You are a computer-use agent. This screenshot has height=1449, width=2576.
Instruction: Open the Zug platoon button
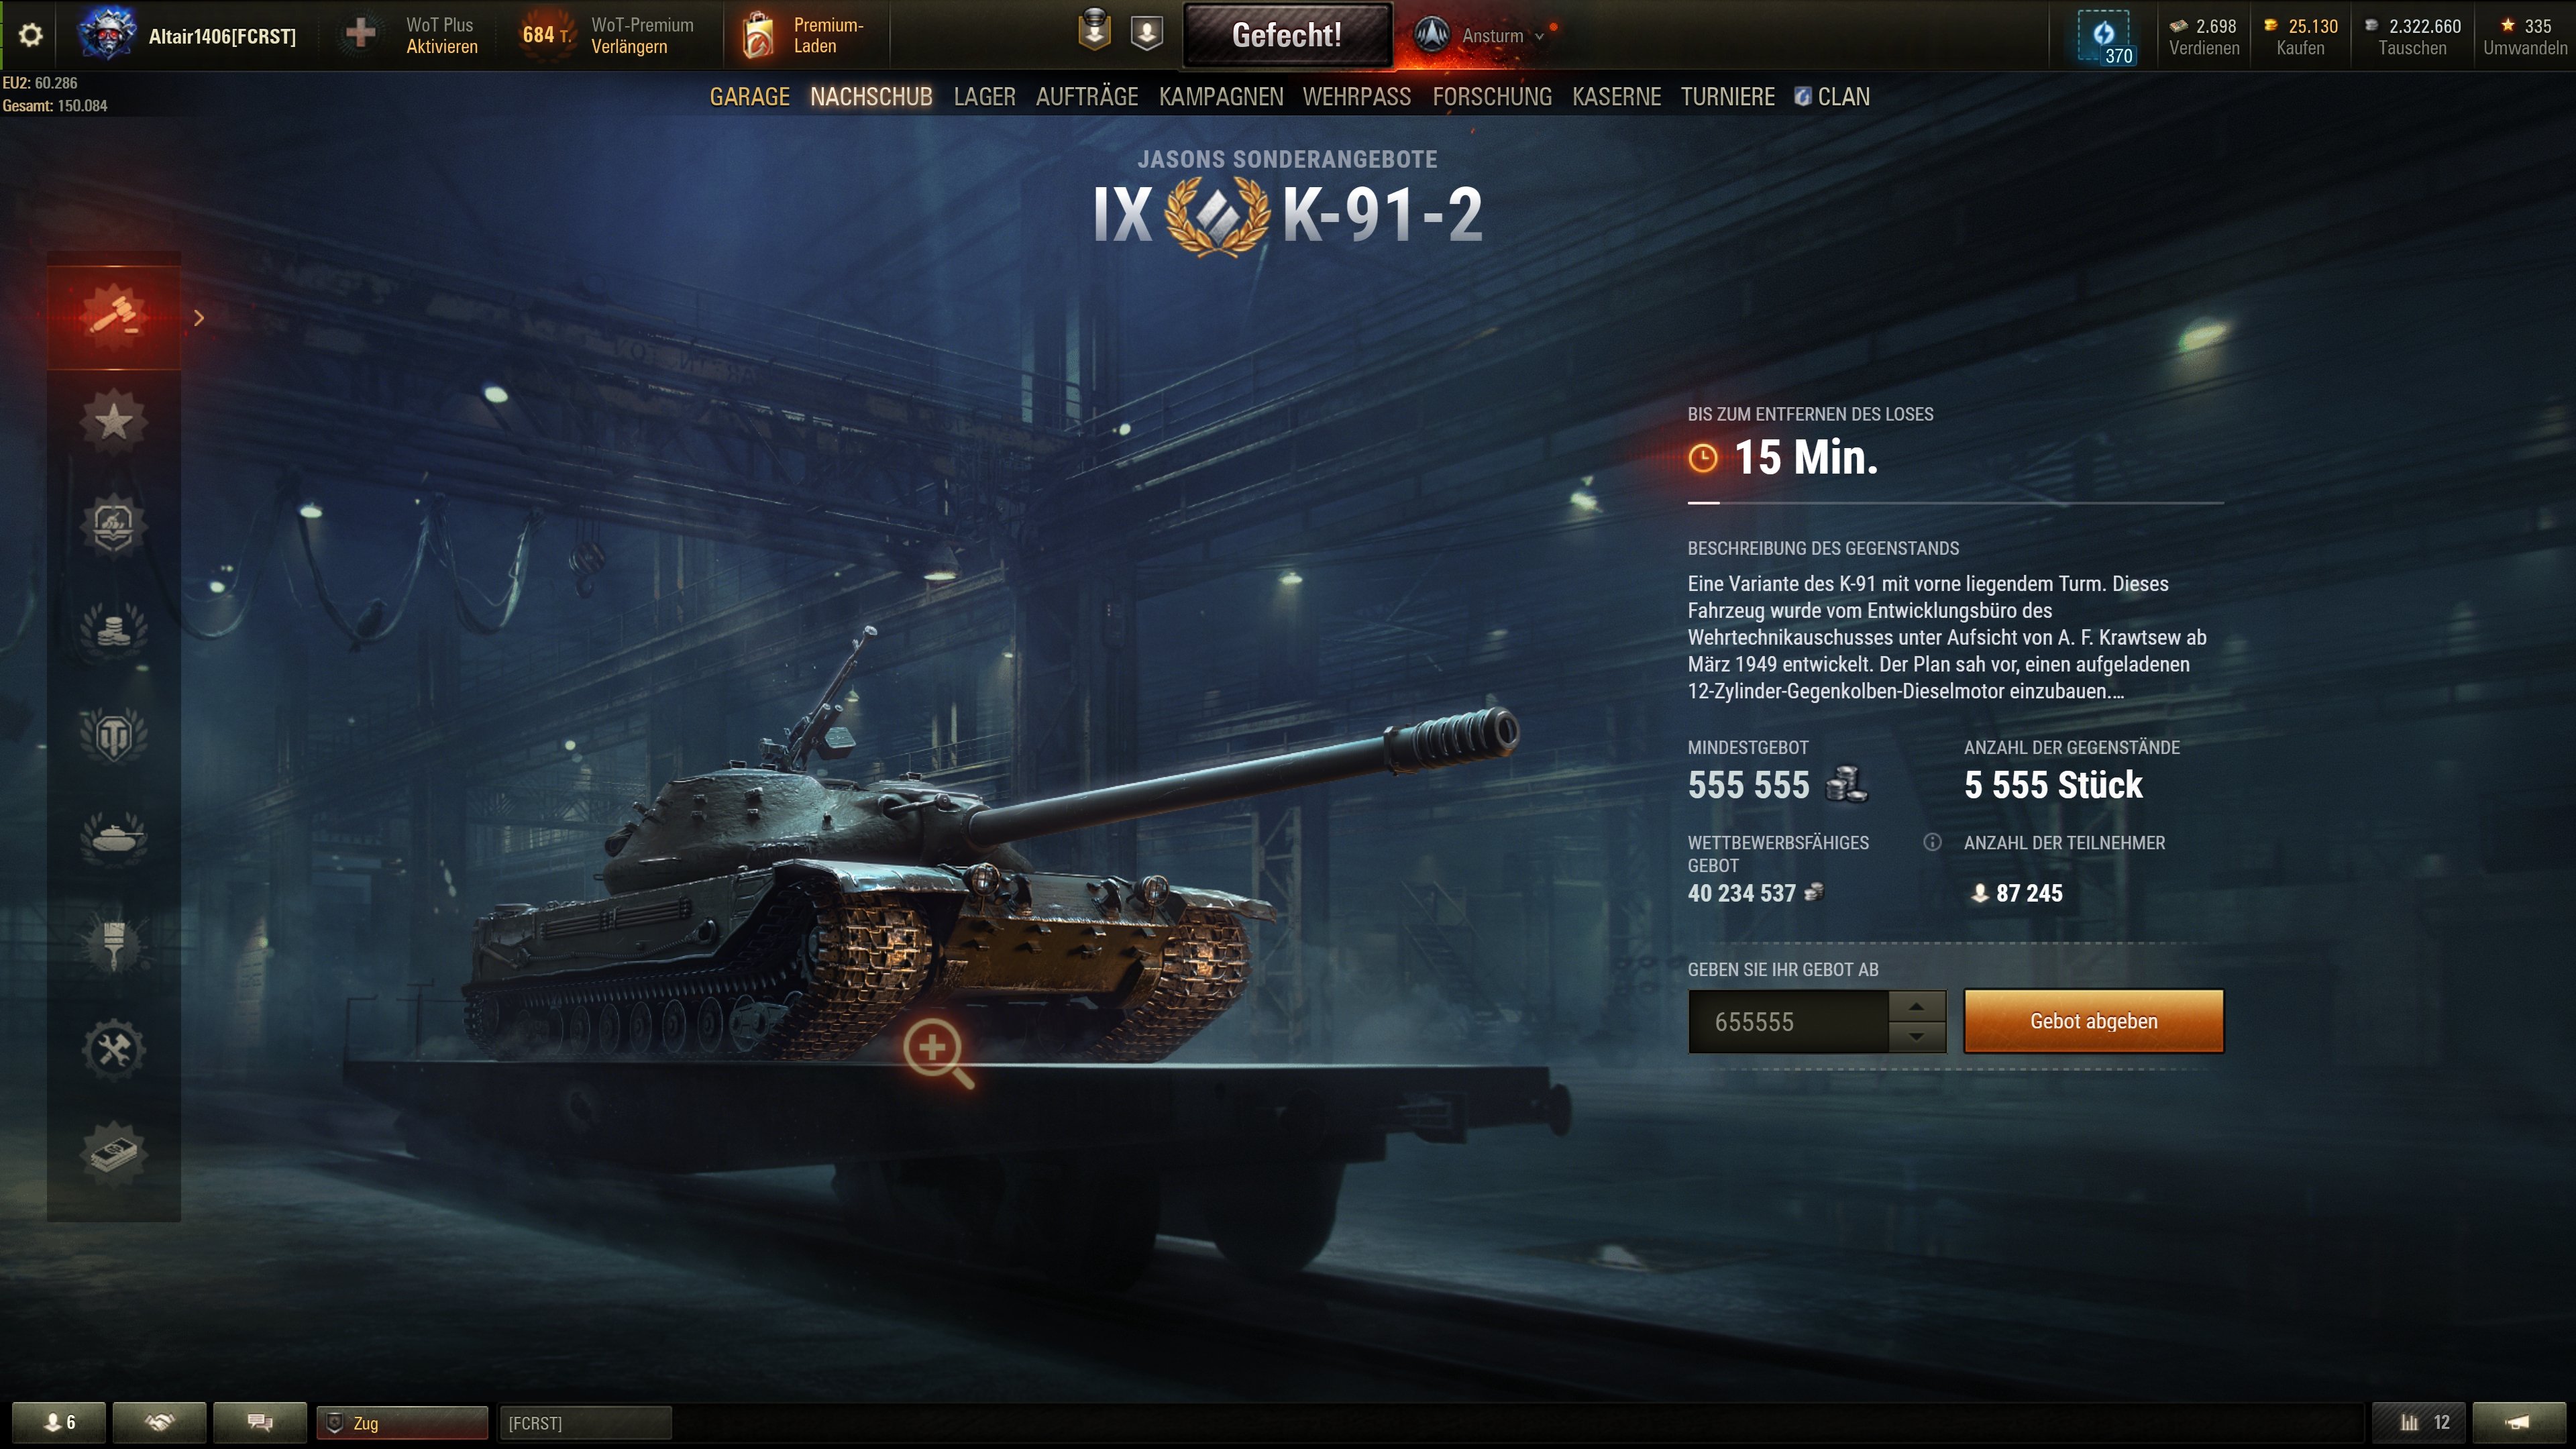pos(402,1422)
